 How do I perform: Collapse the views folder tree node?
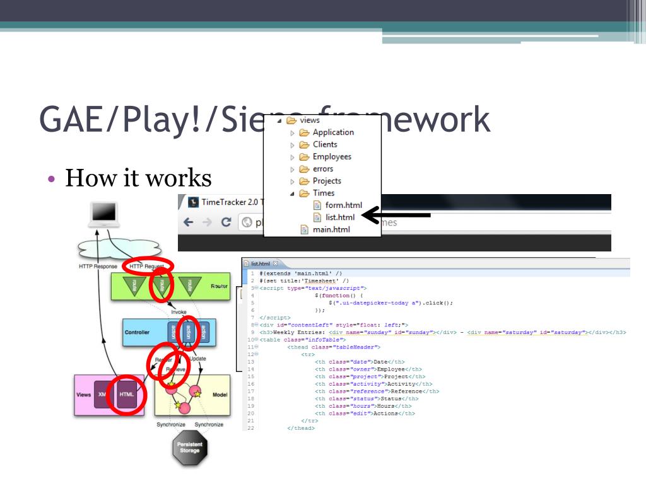click(279, 121)
